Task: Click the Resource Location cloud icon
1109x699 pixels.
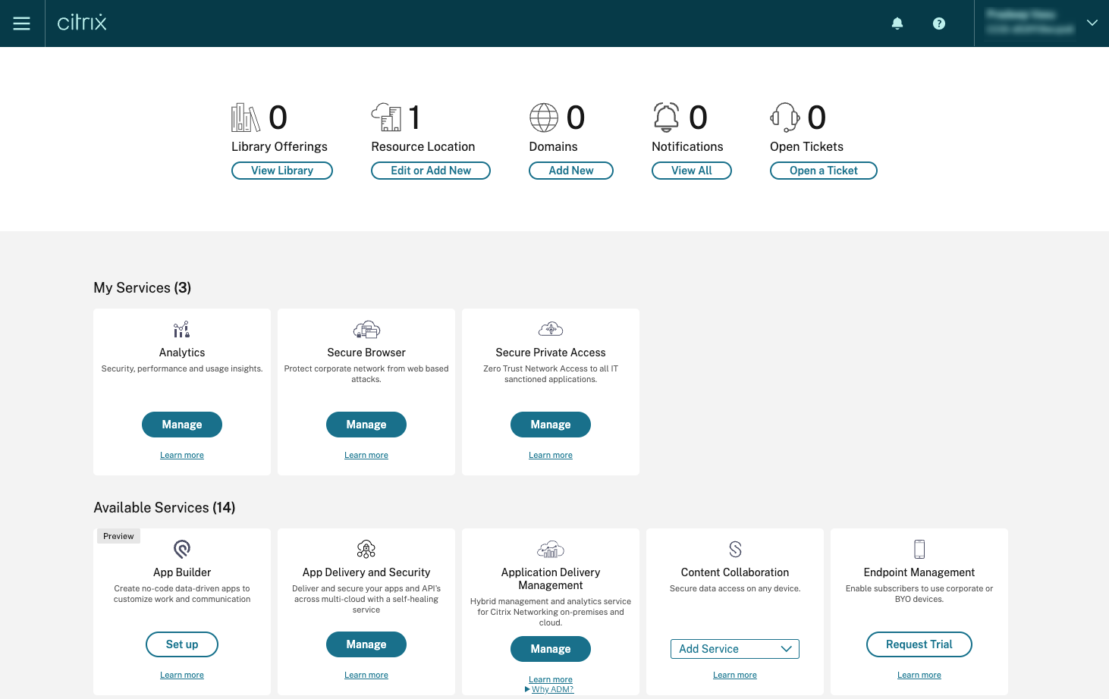Action: (386, 118)
